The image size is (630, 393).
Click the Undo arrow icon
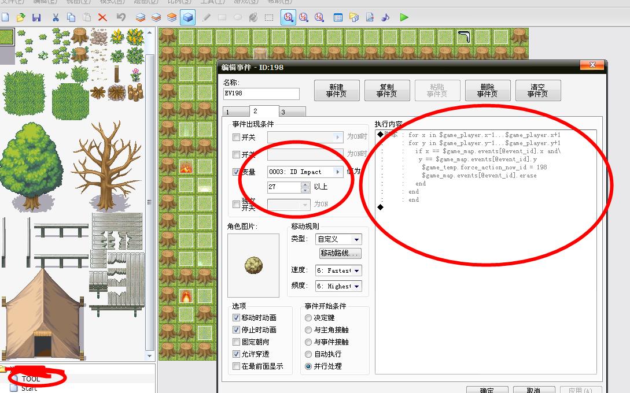[121, 17]
